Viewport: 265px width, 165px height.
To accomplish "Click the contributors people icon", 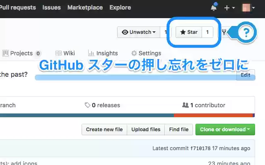I will pyautogui.click(x=185, y=105).
